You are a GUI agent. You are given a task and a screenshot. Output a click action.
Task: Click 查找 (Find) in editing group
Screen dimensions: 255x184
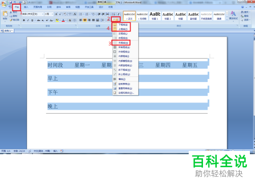(245, 12)
